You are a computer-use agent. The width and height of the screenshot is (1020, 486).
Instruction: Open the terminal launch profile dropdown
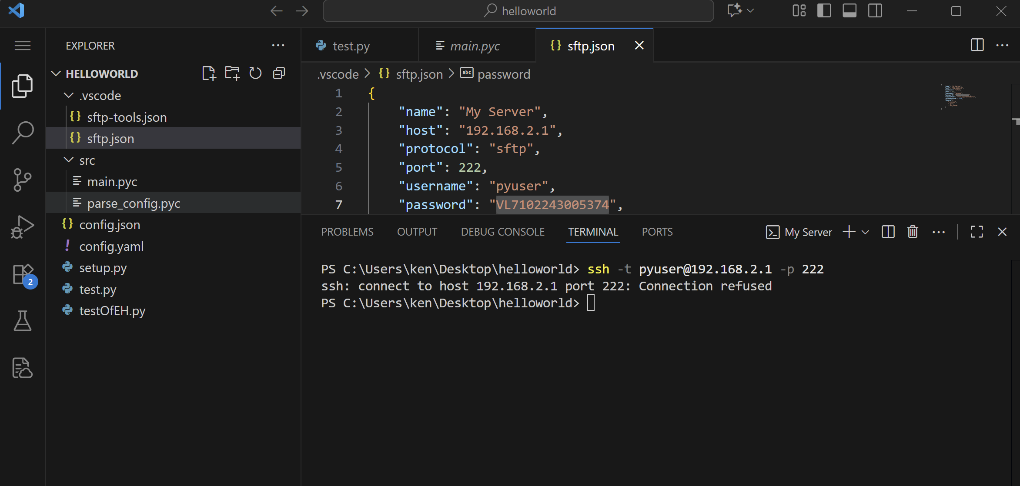click(866, 232)
